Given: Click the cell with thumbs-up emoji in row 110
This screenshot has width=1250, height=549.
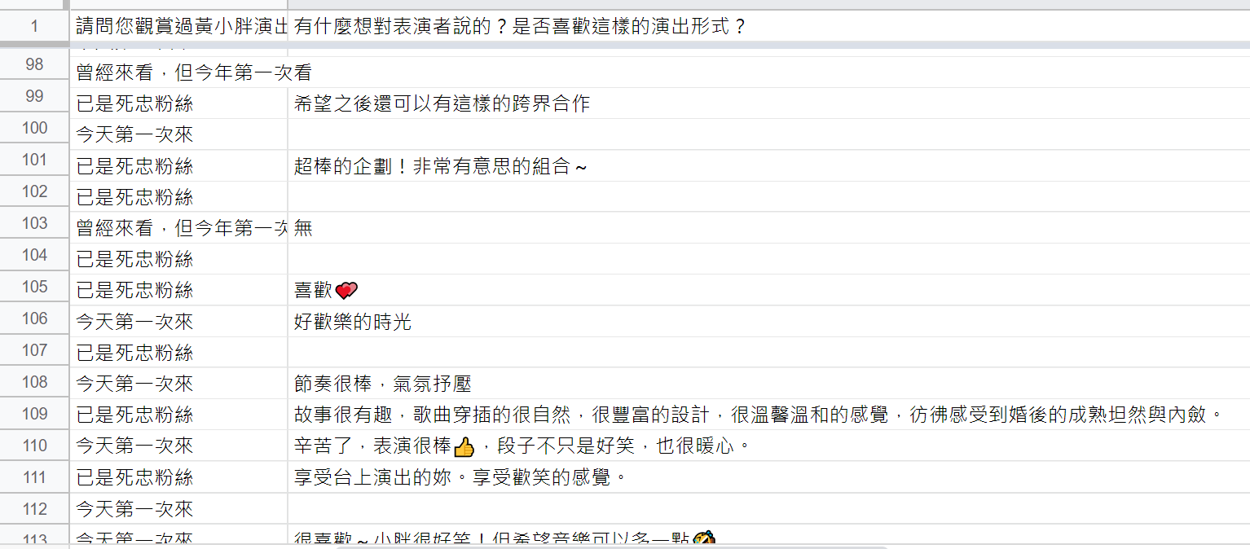Looking at the screenshot, I should click(768, 446).
